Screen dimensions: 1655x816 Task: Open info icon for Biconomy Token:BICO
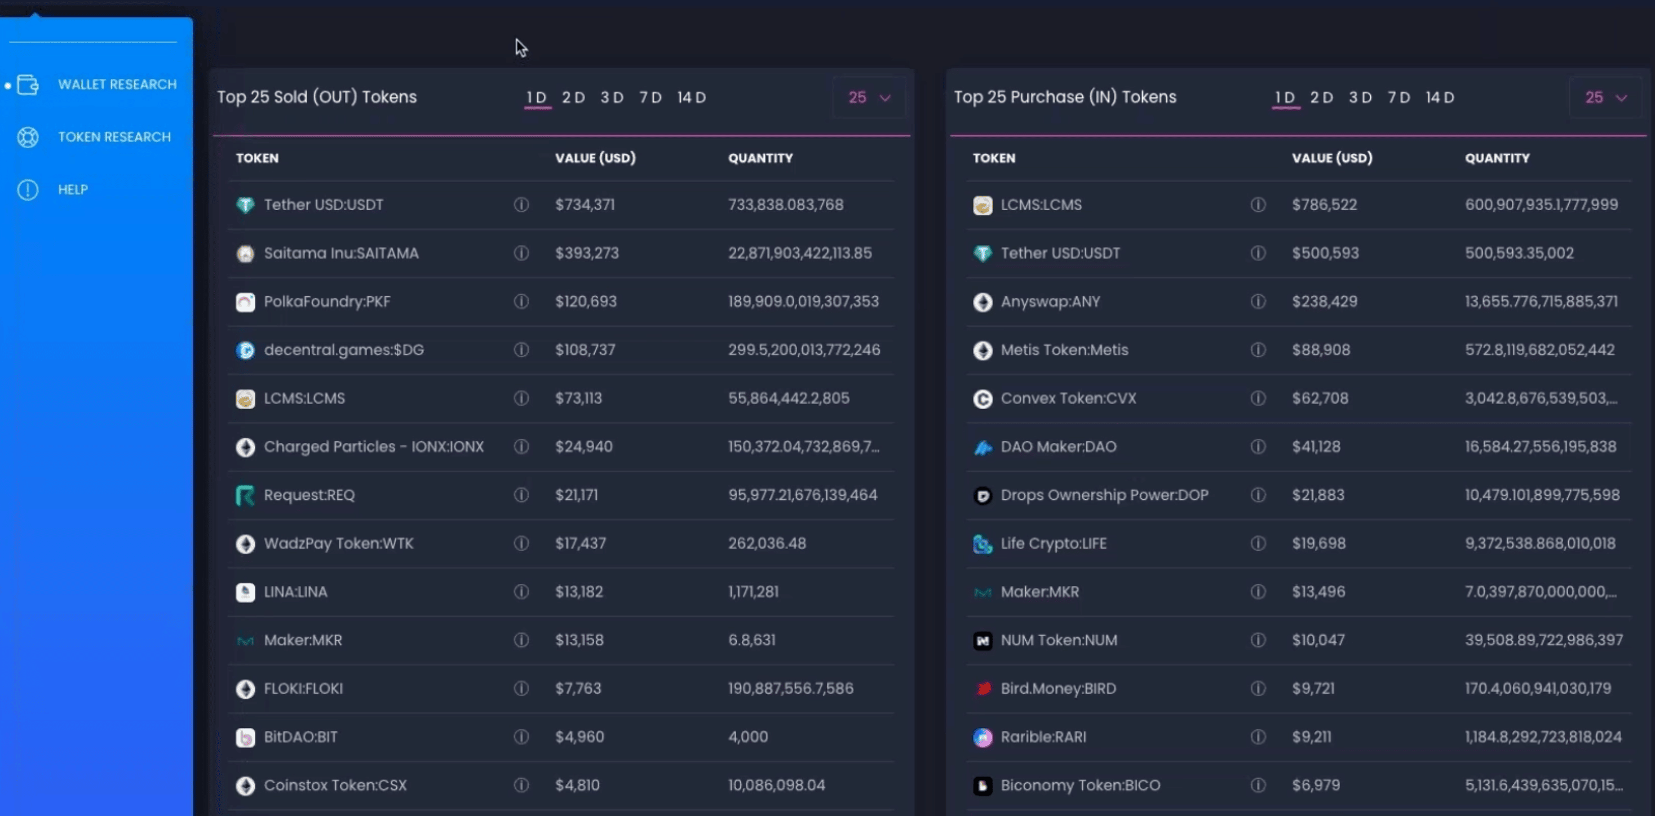(1258, 785)
